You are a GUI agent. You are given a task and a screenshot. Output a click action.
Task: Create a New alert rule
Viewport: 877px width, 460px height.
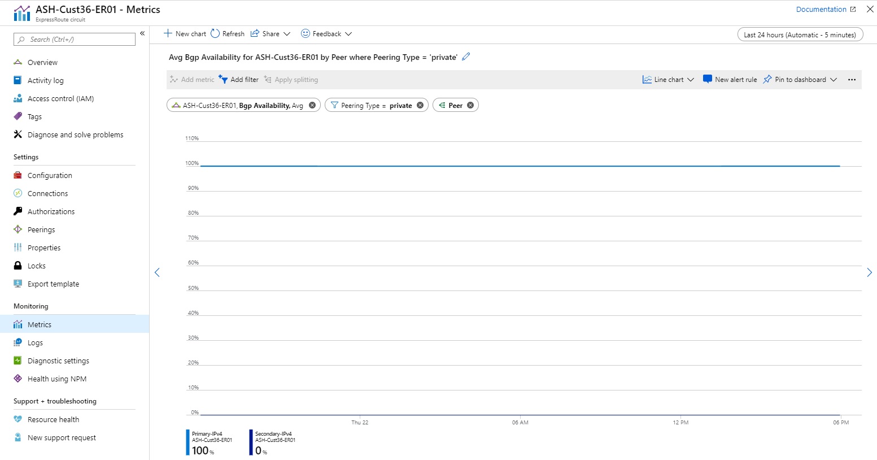coord(734,79)
